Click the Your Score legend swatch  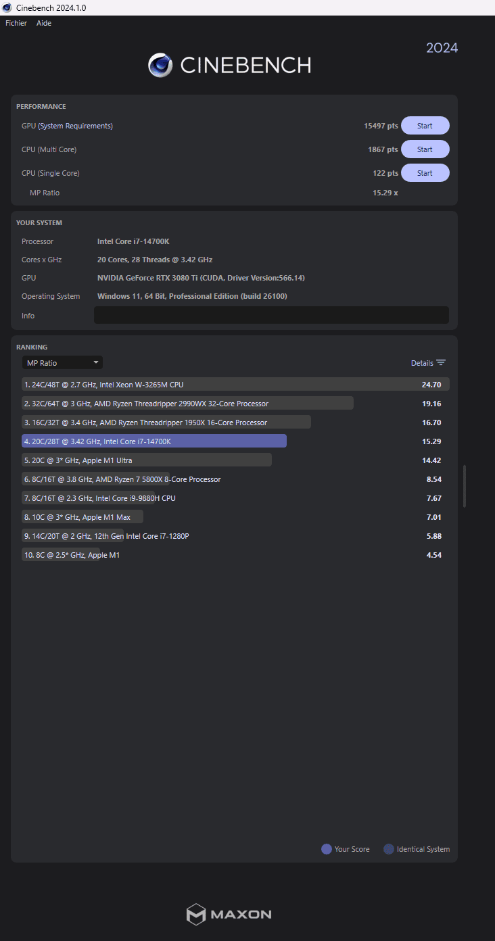tap(327, 849)
